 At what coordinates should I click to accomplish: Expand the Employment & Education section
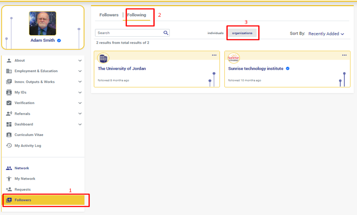point(80,71)
